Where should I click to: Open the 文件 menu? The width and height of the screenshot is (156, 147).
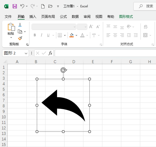(8, 17)
